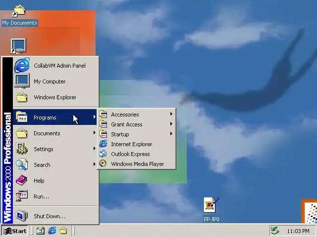Click the pp.jpg file name label
Screen dimensions: 317x237
pos(211,218)
